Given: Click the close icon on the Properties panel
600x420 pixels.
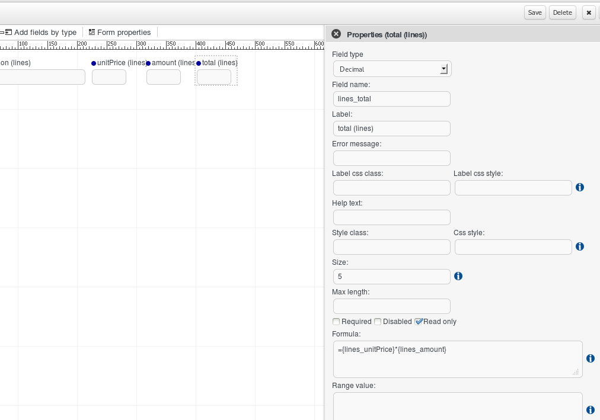Looking at the screenshot, I should coord(336,33).
